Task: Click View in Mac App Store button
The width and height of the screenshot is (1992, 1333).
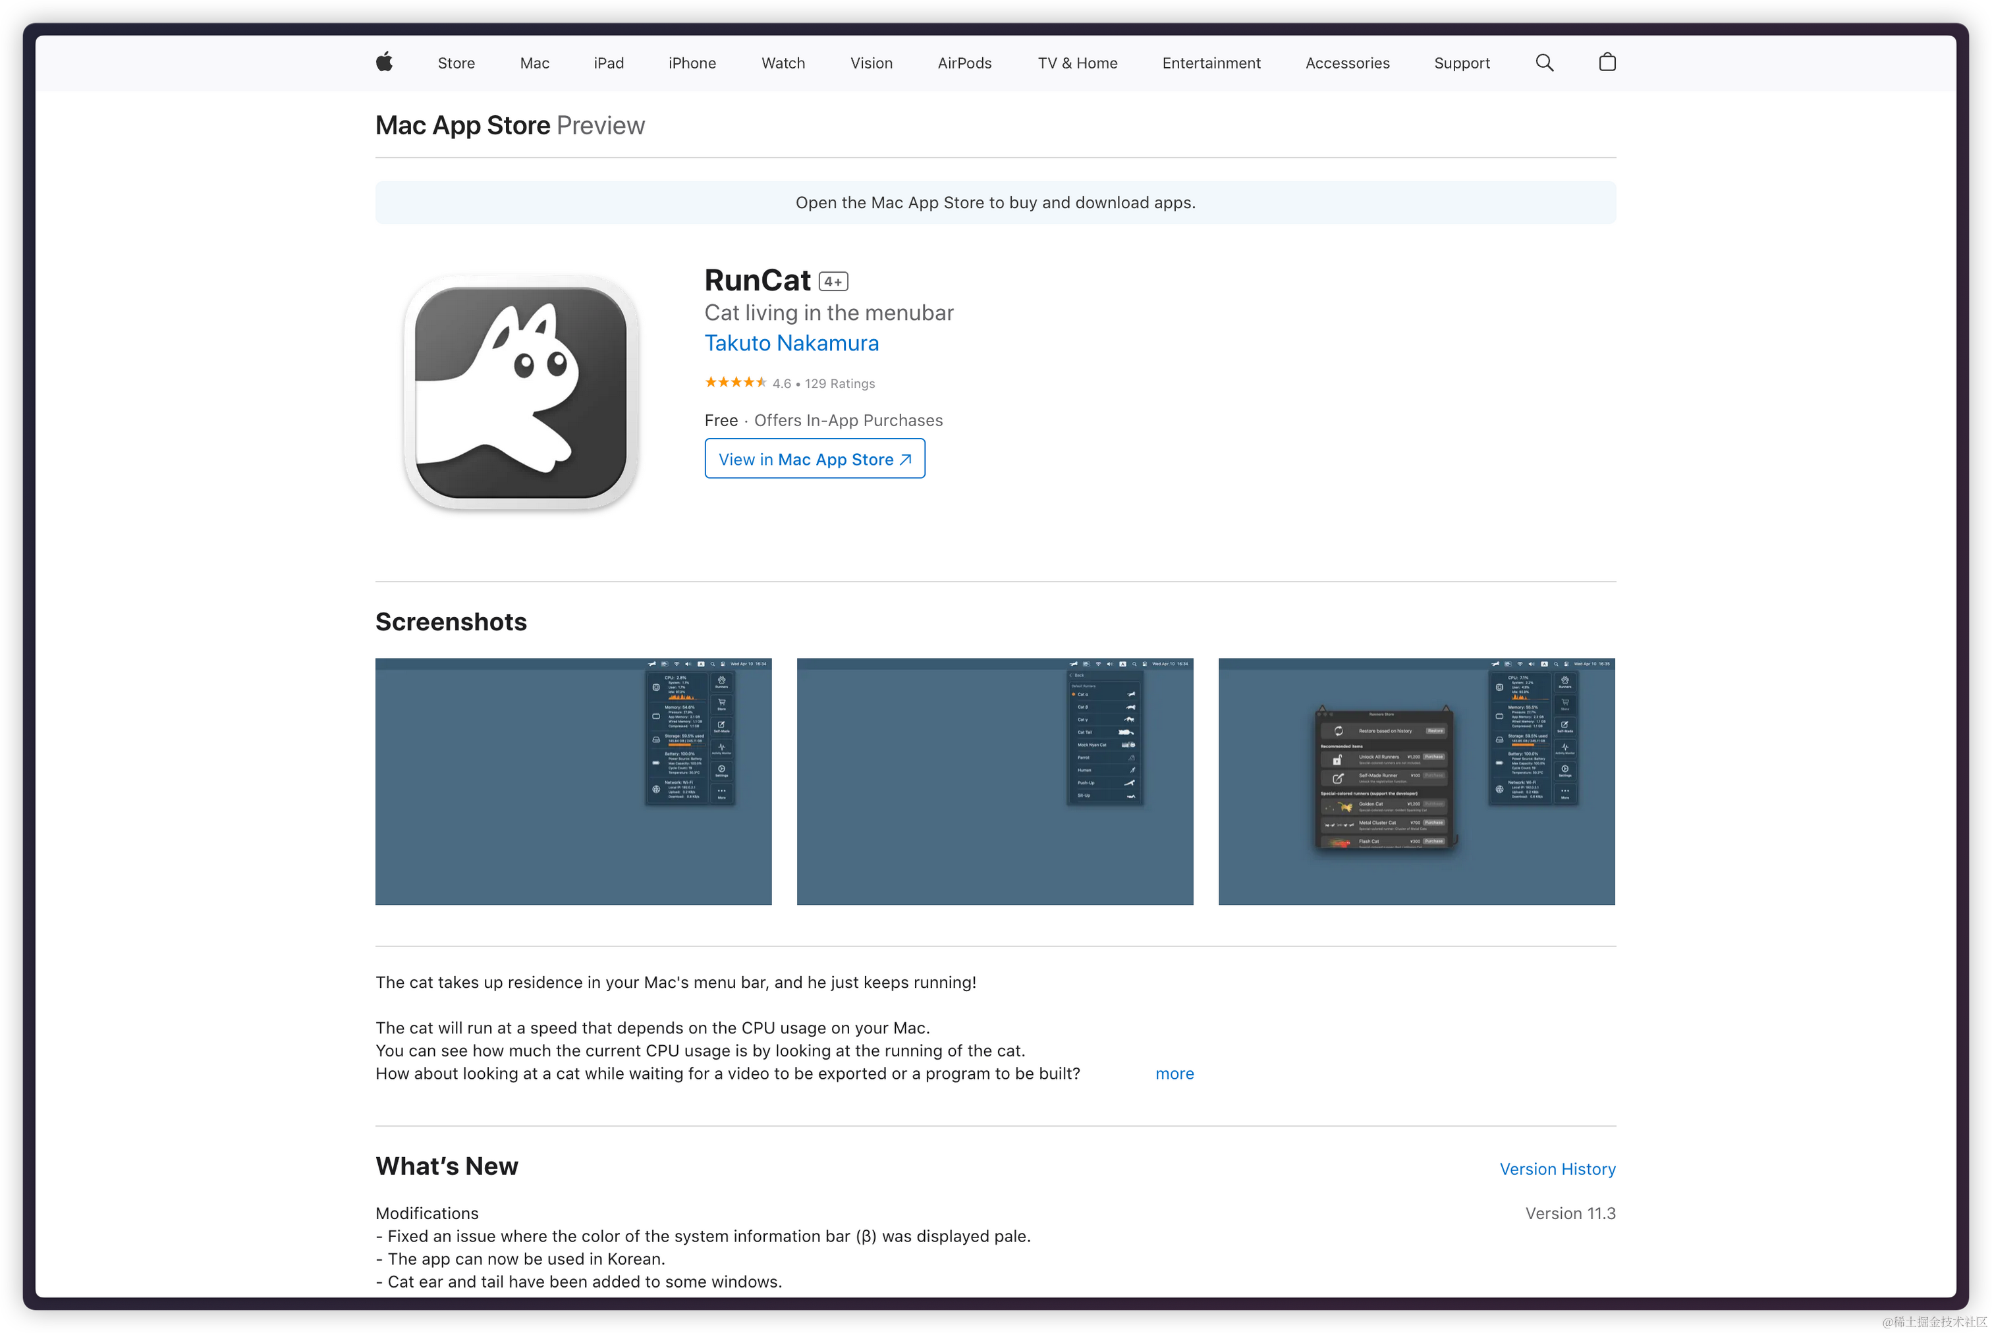Action: [x=814, y=459]
